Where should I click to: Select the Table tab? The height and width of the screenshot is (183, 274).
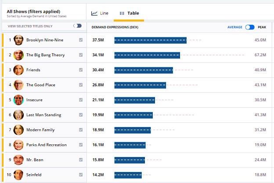[129, 13]
